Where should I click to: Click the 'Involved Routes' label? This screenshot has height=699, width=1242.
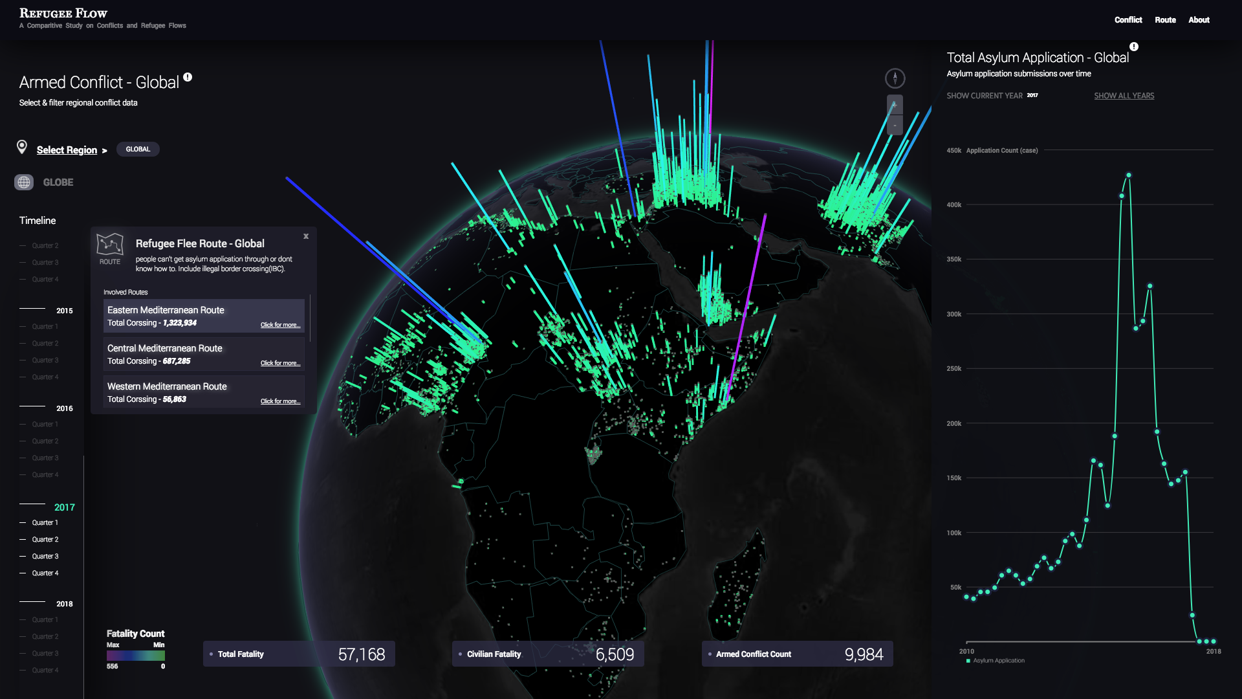125,293
